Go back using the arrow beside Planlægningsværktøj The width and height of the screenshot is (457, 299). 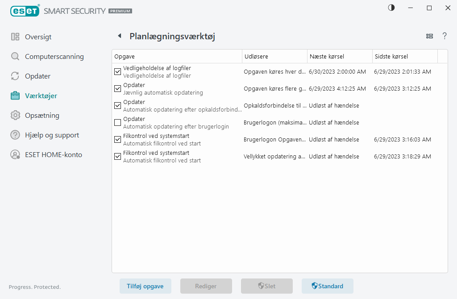[x=119, y=36]
